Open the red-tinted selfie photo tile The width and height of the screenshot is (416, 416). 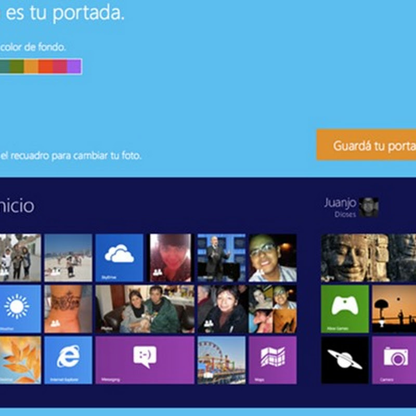[x=171, y=257]
